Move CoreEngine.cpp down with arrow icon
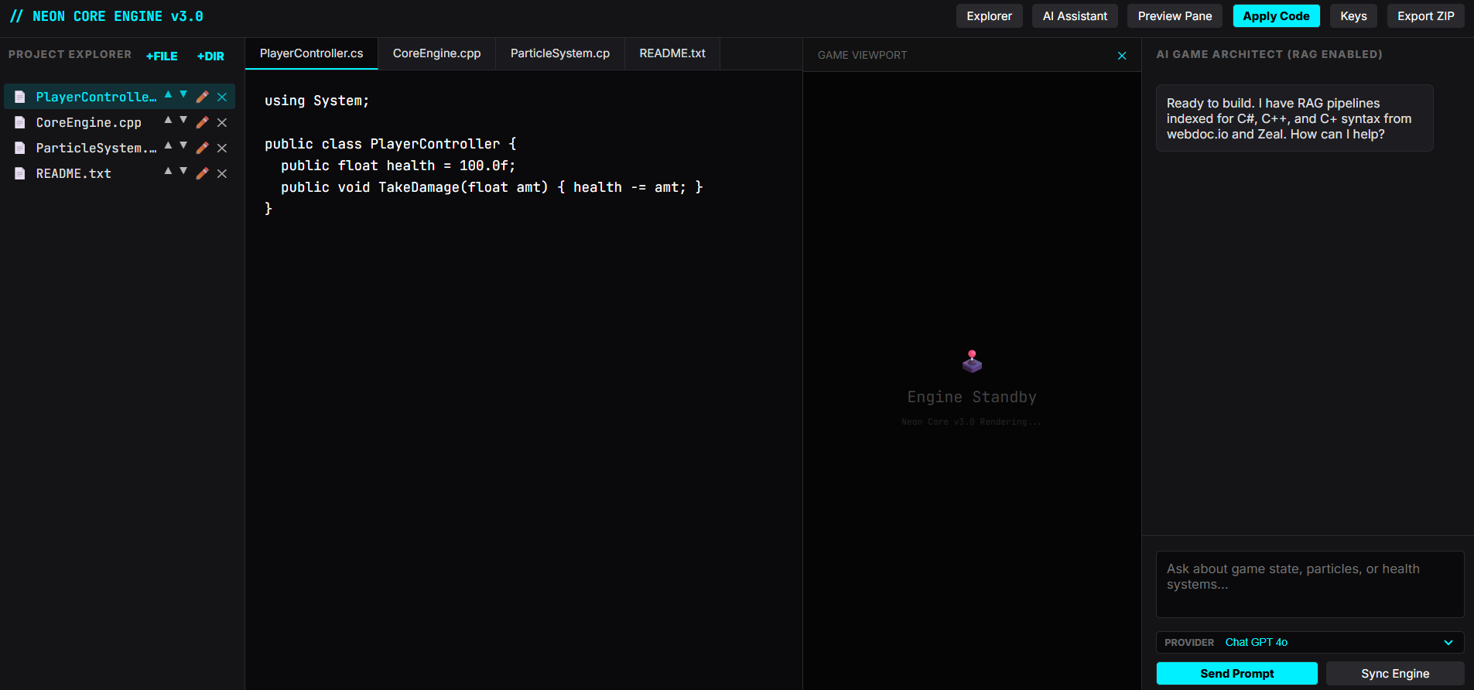 pos(183,120)
